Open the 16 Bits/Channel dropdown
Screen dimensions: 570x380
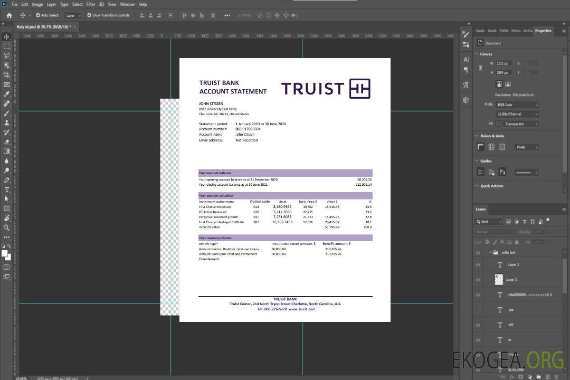[x=517, y=114]
